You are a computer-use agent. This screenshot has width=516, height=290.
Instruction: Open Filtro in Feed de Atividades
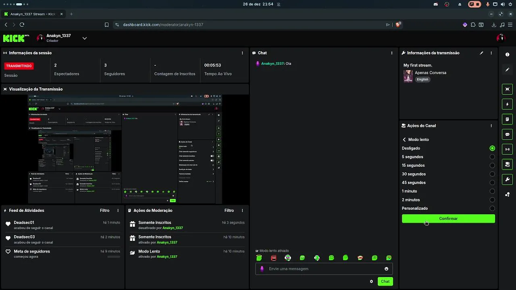point(105,210)
